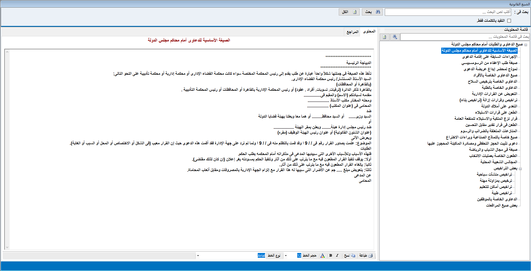Tick the 'التقيد بالكلمات فقط' checkbox
Screen dimensions: 531x271
pyautogui.click(x=509, y=21)
